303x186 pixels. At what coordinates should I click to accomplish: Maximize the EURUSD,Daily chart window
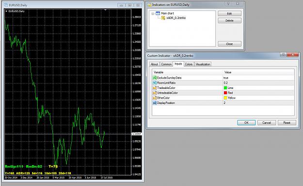pos(129,5)
